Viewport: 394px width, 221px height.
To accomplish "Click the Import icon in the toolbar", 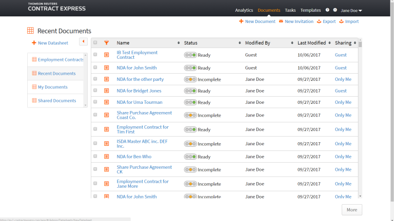I will [341, 21].
